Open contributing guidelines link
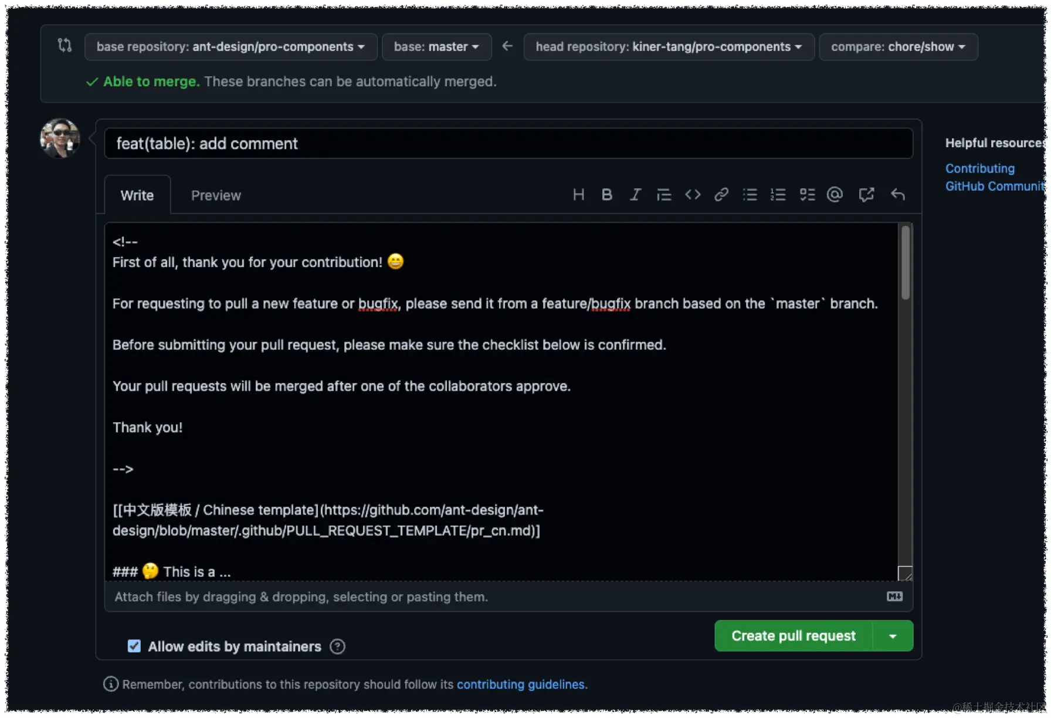Image resolution: width=1051 pixels, height=718 pixels. (x=522, y=684)
